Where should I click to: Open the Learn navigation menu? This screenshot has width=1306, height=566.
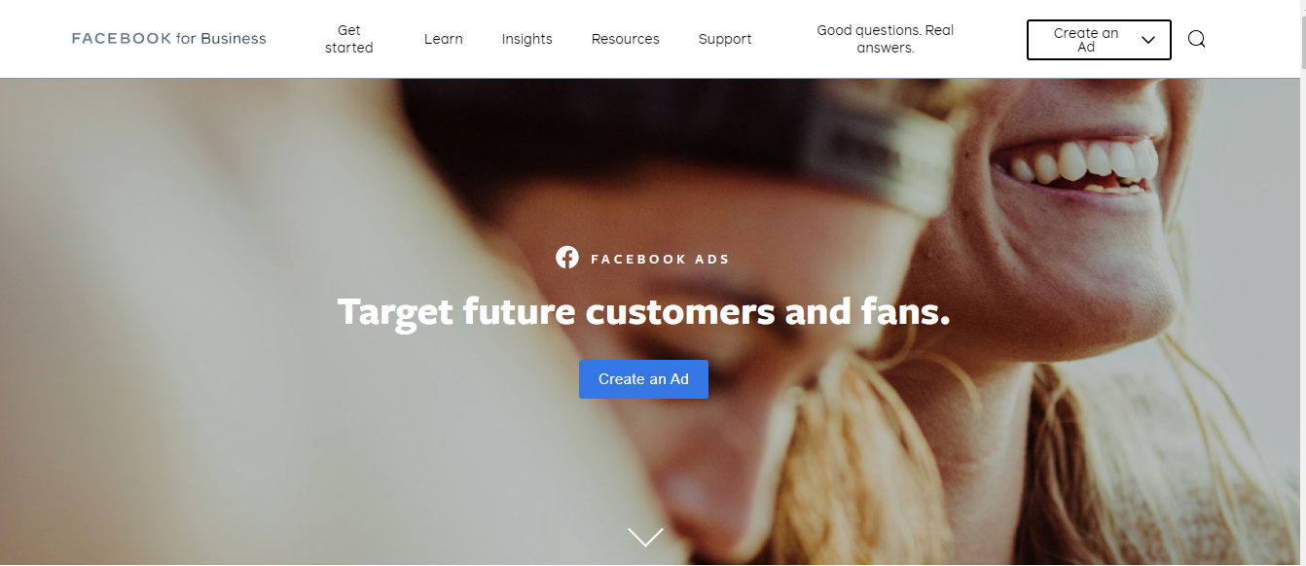pos(444,39)
